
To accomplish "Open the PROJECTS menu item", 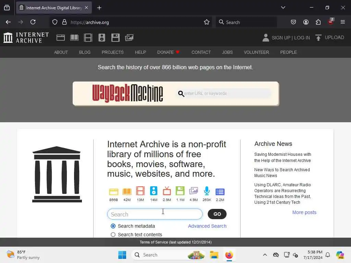I will click(x=112, y=52).
